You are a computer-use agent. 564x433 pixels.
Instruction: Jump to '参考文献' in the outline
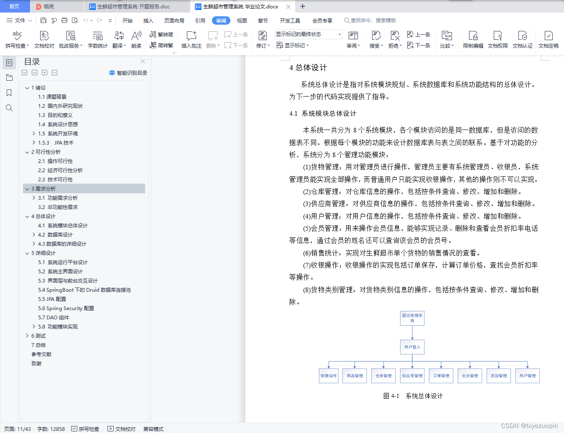click(x=41, y=354)
